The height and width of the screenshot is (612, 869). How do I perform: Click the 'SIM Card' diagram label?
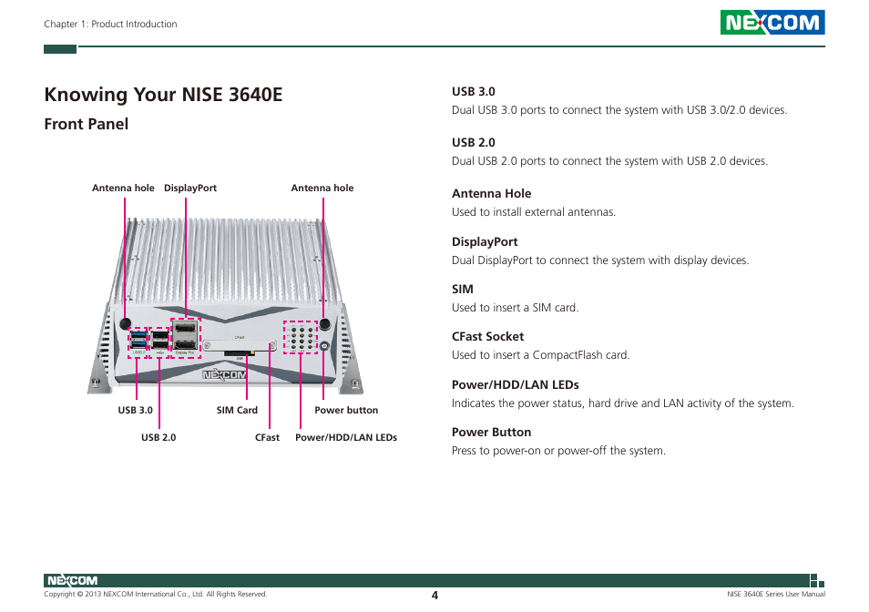pos(237,411)
